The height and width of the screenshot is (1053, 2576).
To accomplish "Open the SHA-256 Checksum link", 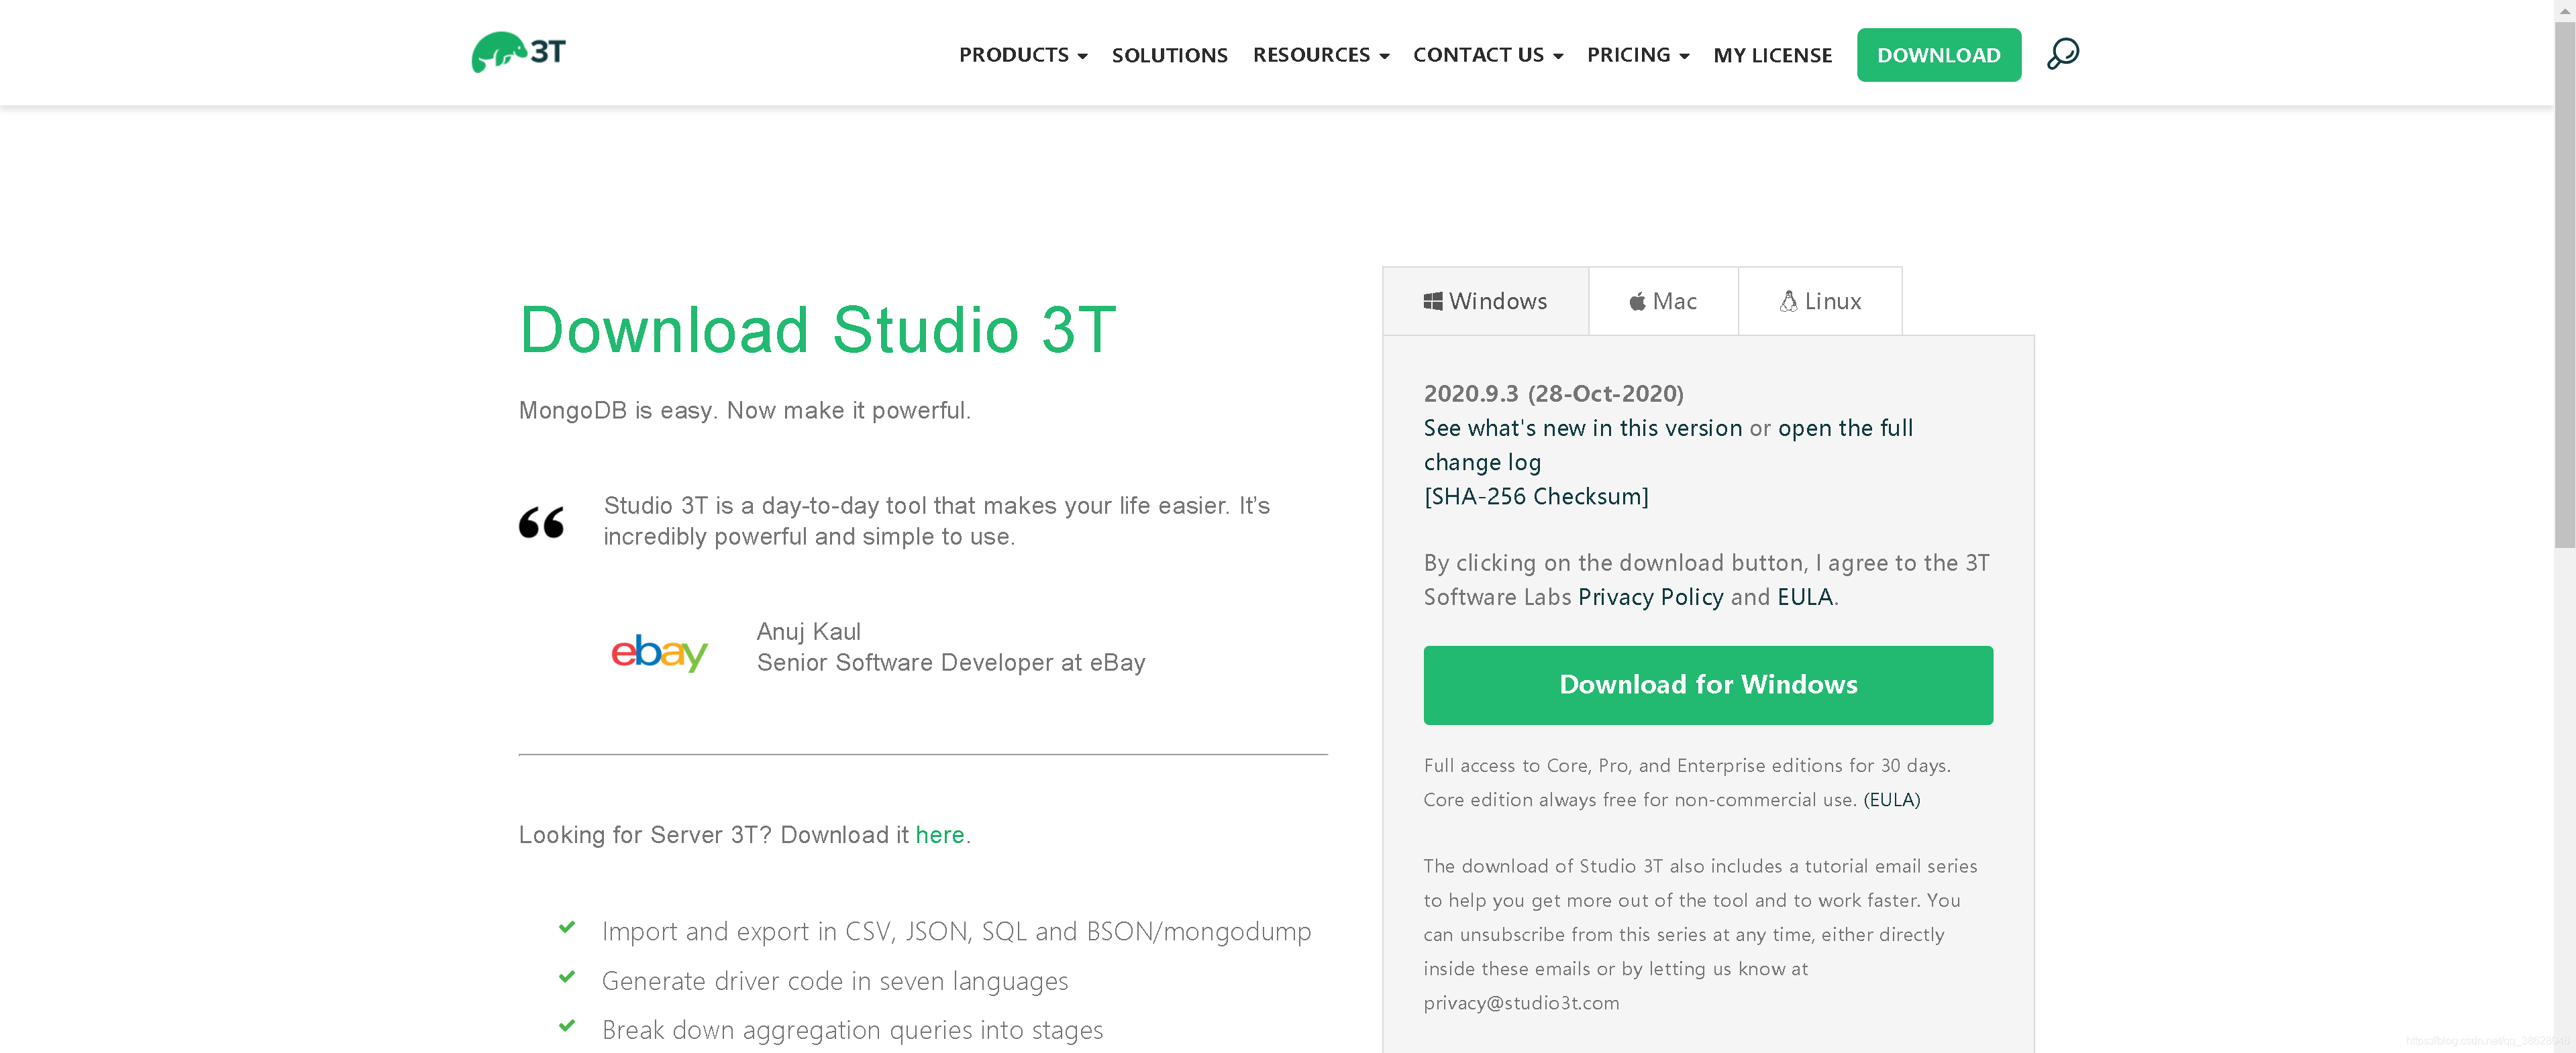I will (x=1535, y=496).
